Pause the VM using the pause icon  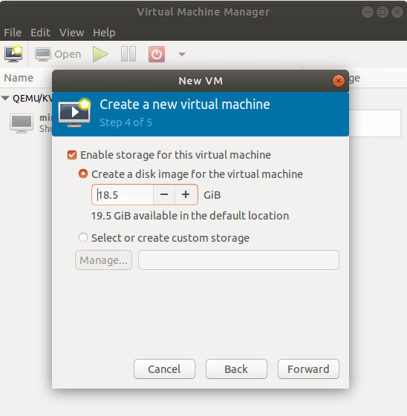click(x=128, y=54)
